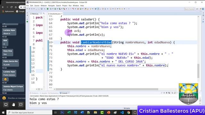Expand the Debug dropdown arrow

point(53,9)
